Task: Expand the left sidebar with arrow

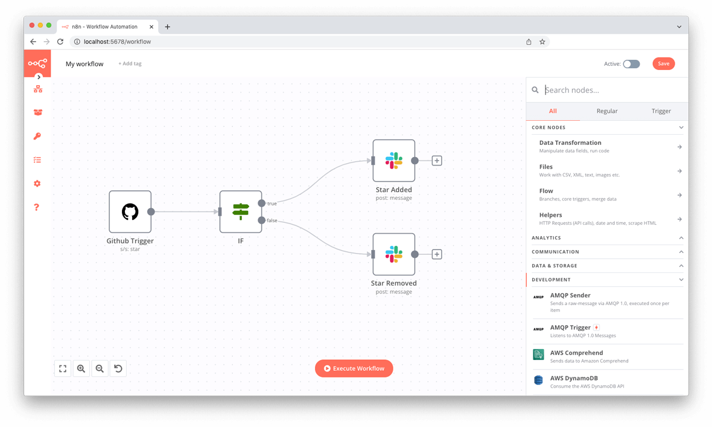Action: pos(39,77)
